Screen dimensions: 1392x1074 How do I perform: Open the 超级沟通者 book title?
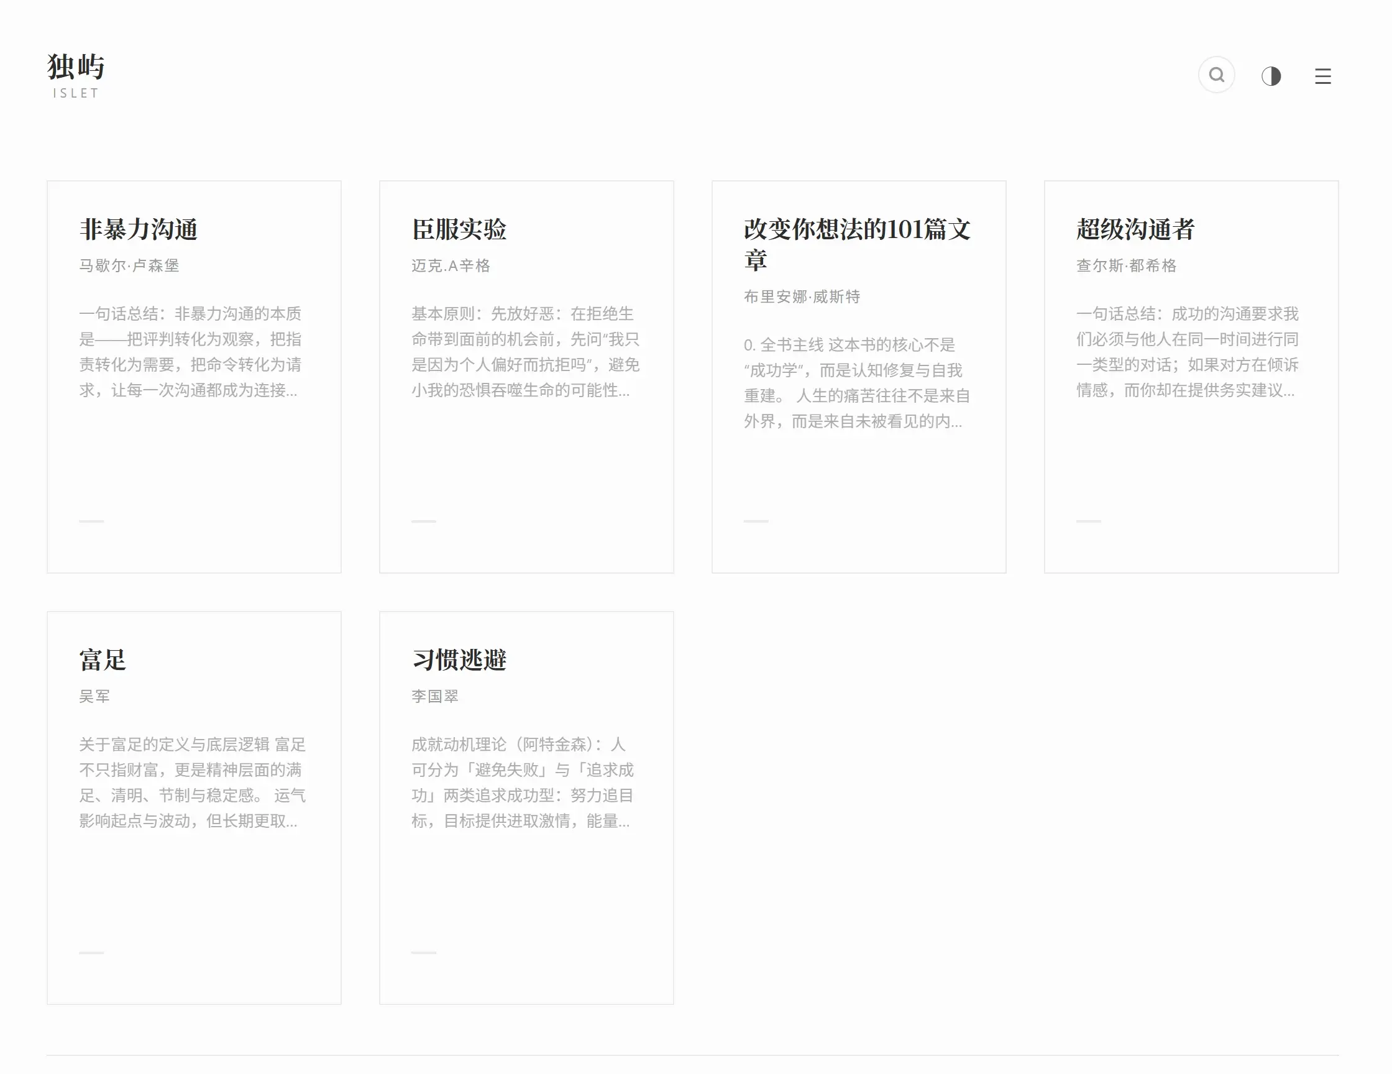click(x=1135, y=229)
